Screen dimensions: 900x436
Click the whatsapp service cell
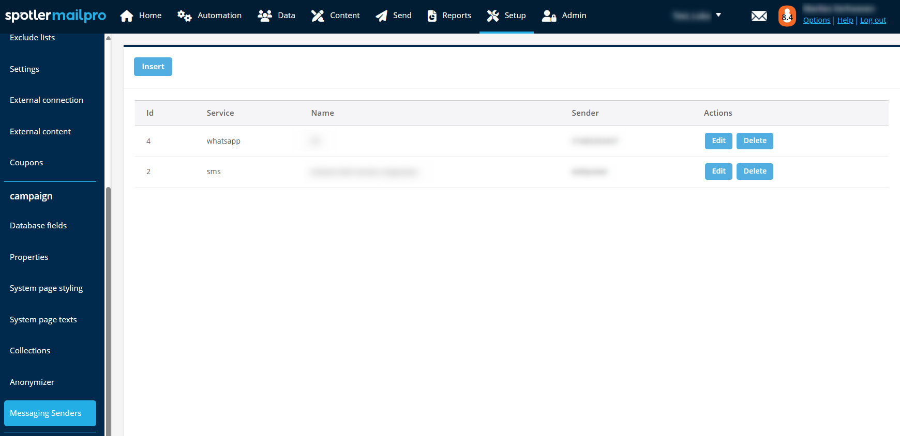click(x=223, y=141)
